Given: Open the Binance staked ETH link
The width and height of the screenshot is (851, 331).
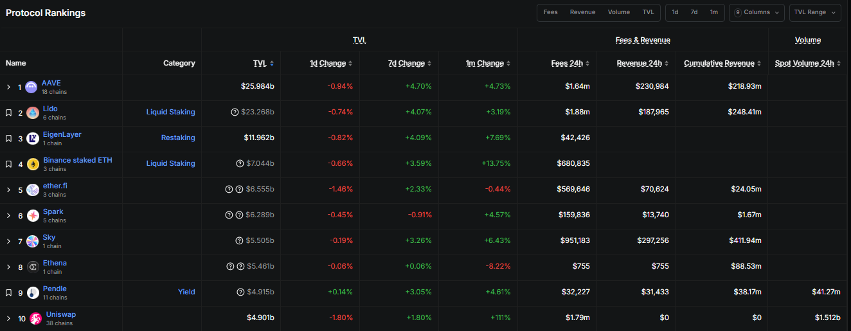Looking at the screenshot, I should 78,160.
